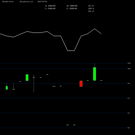Click the high value H: 1000.00
The height and width of the screenshot is (135, 135).
(x=72, y=6)
